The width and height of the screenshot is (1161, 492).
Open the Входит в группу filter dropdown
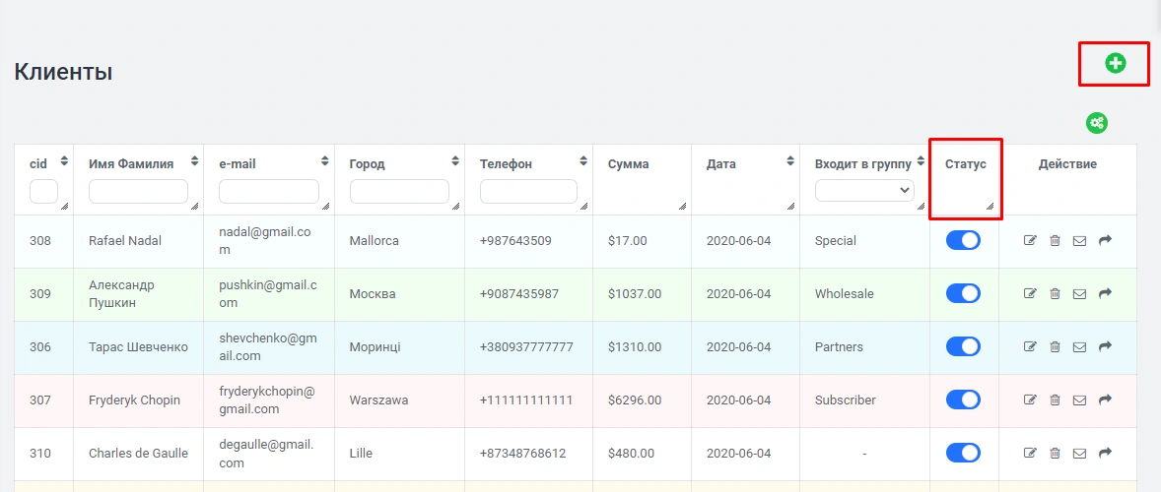click(864, 191)
